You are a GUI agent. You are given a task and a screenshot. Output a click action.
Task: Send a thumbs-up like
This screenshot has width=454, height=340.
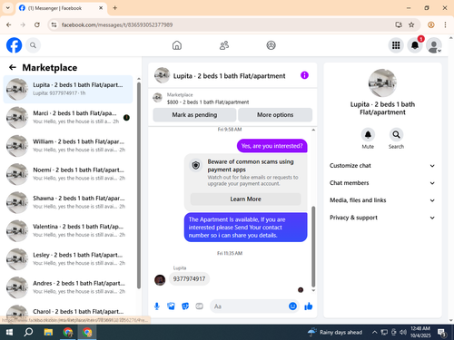pyautogui.click(x=309, y=306)
